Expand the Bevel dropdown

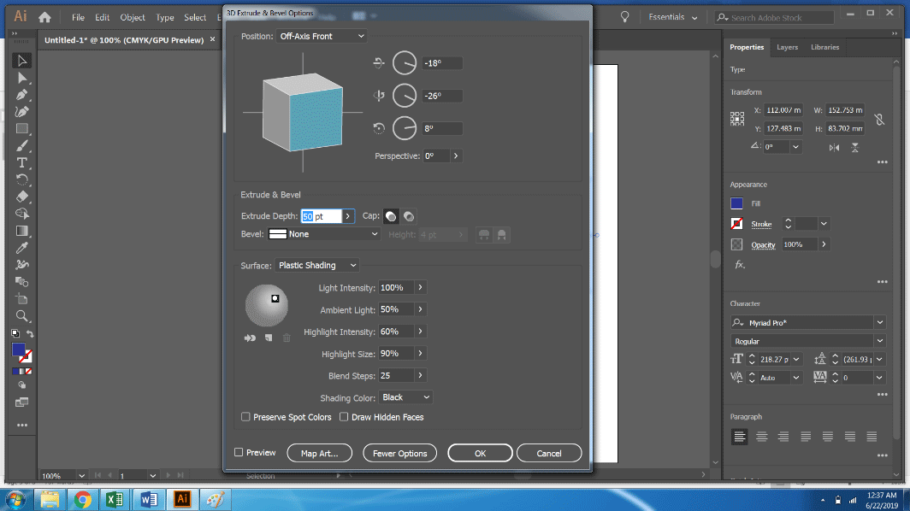point(322,233)
